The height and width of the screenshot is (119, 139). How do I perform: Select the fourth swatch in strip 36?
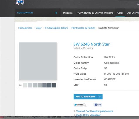(40, 85)
